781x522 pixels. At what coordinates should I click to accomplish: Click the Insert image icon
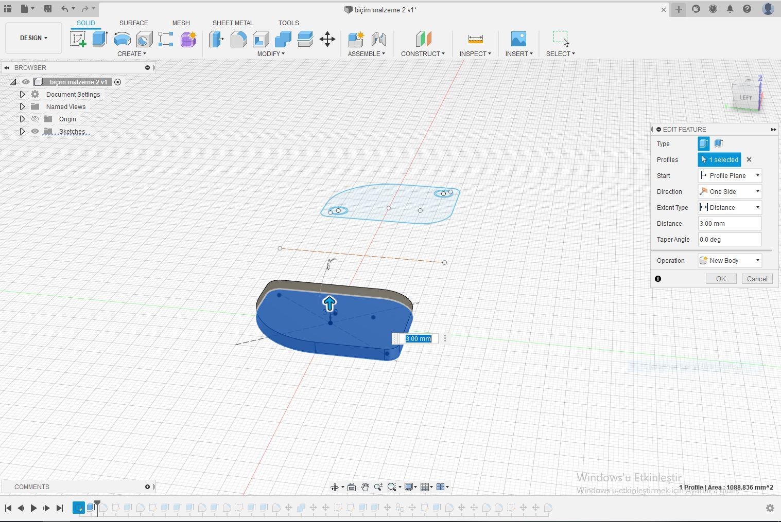[518, 39]
